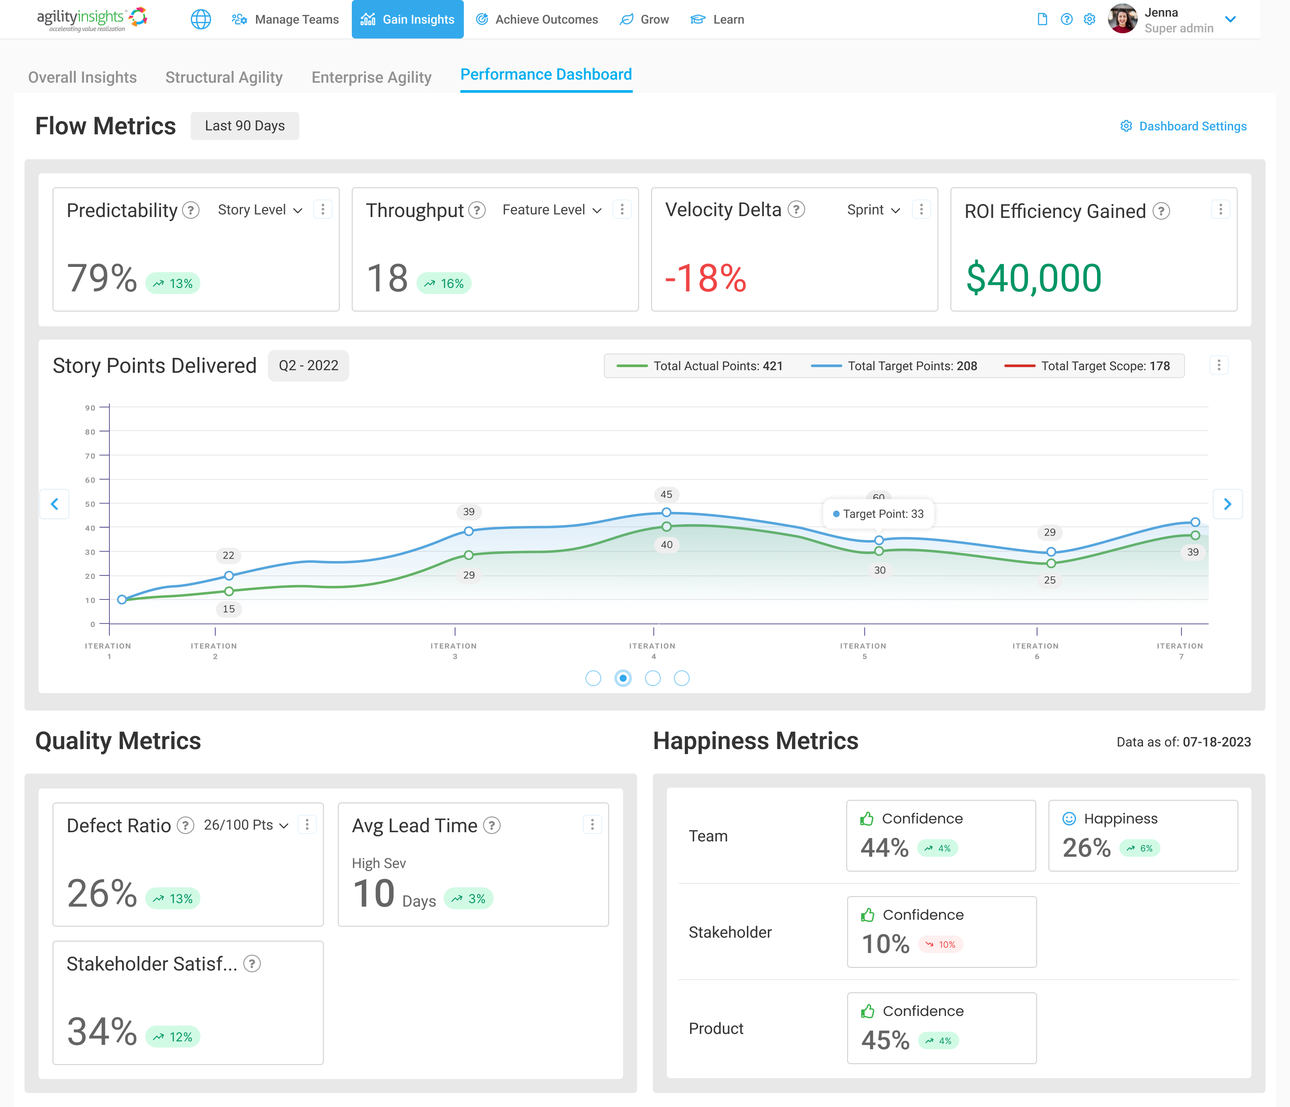Click Predictability 13% trend badge

[172, 283]
